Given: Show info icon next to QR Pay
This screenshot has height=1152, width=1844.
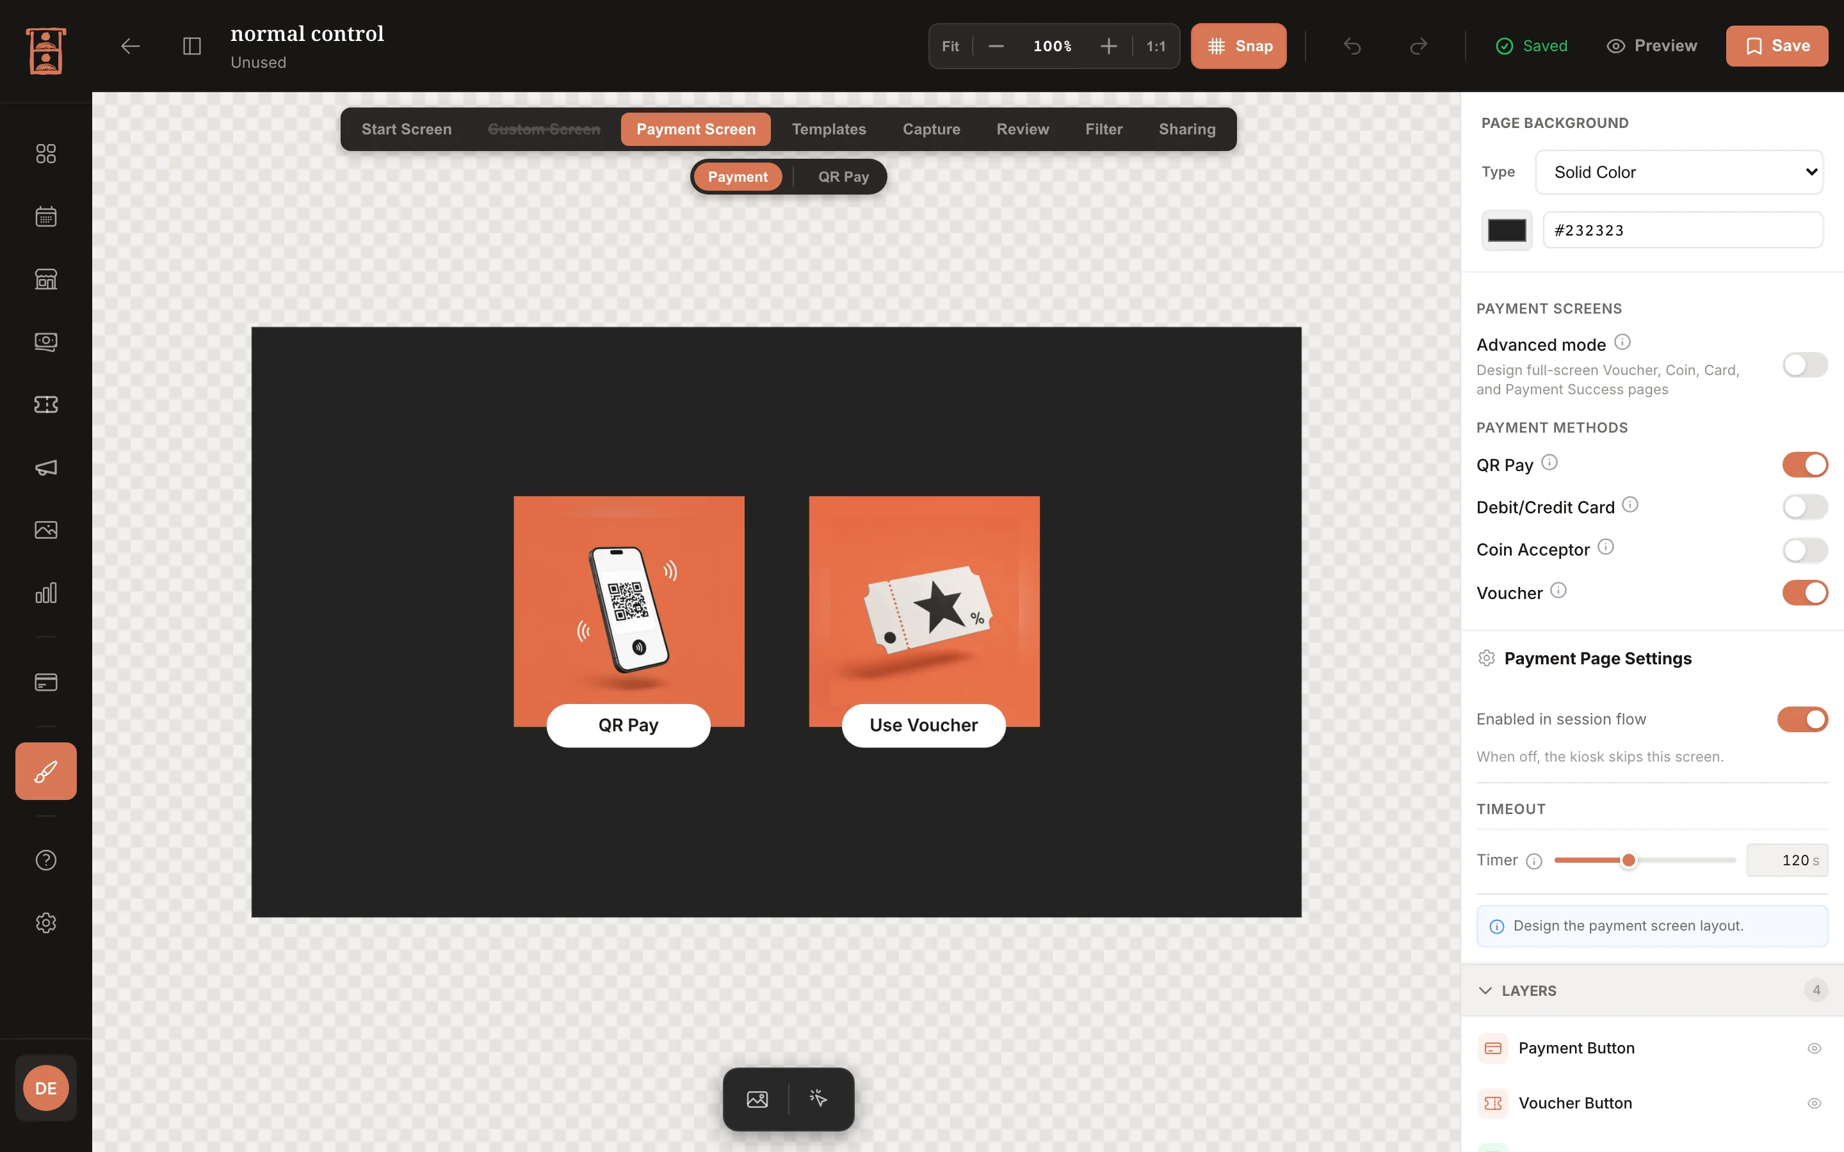Looking at the screenshot, I should (1549, 463).
